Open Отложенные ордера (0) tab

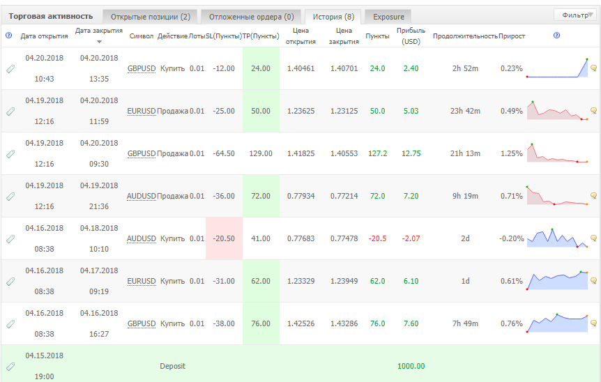coord(251,17)
